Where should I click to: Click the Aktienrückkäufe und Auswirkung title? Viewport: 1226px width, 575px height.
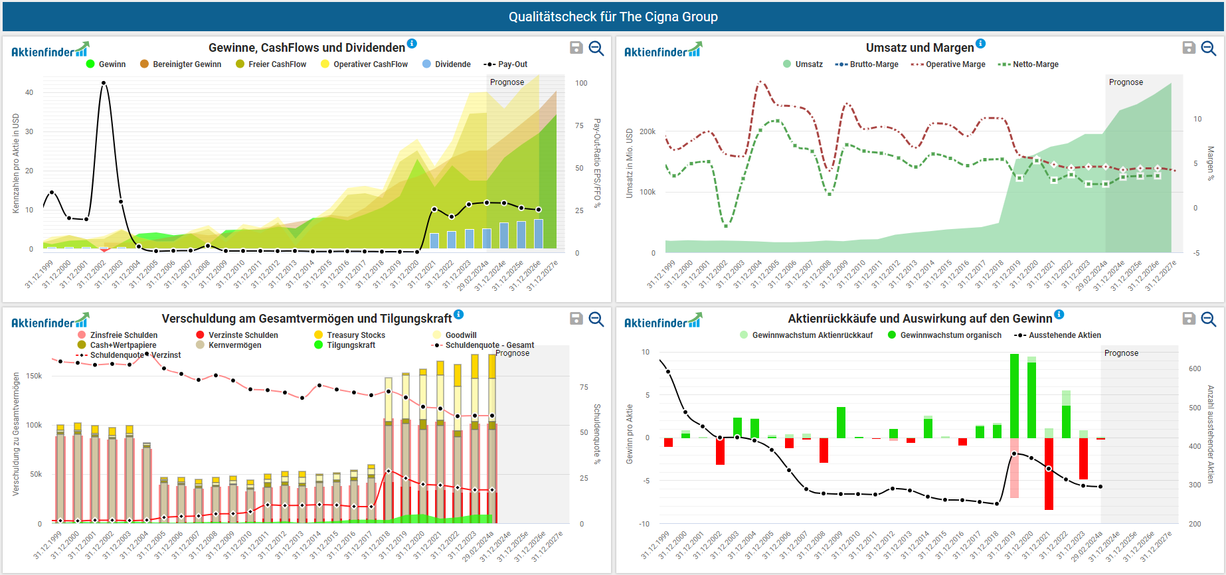click(920, 319)
